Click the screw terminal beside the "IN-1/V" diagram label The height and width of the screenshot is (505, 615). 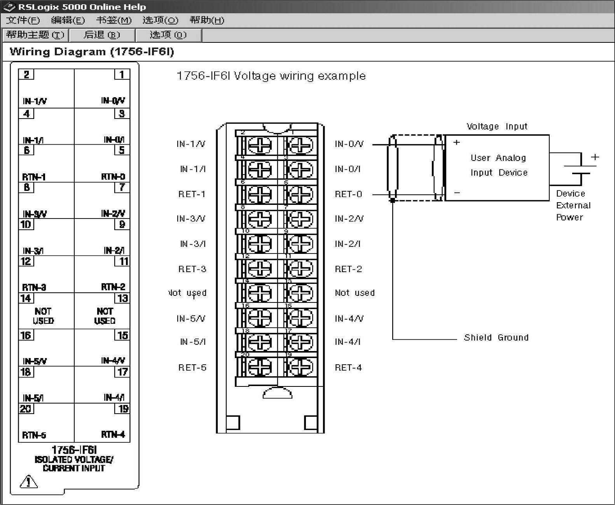[x=260, y=146]
